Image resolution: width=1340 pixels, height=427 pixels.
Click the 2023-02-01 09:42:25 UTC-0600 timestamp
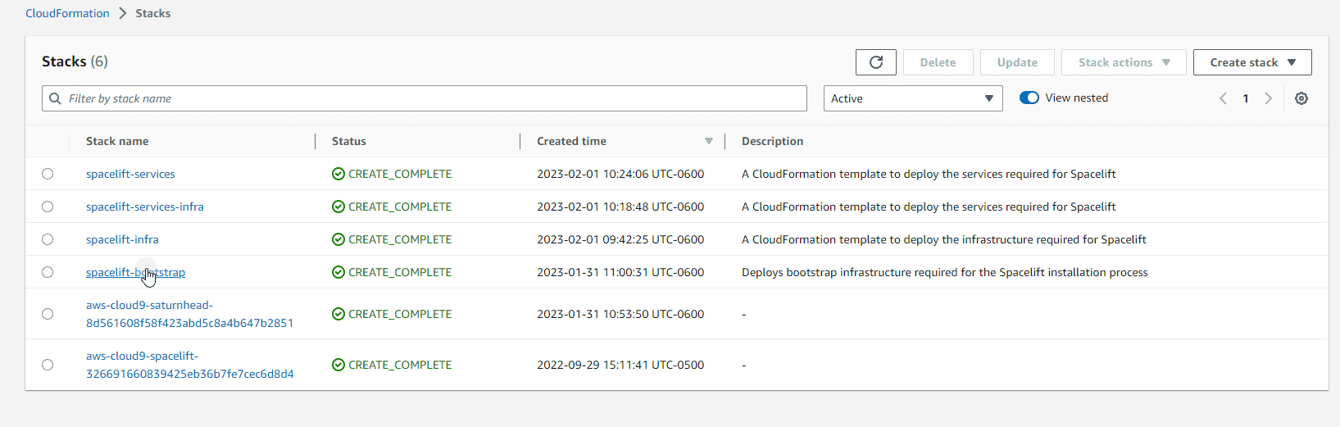point(620,239)
